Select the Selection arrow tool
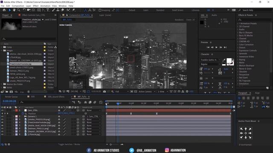The height and width of the screenshot is (153, 273). pos(10,10)
